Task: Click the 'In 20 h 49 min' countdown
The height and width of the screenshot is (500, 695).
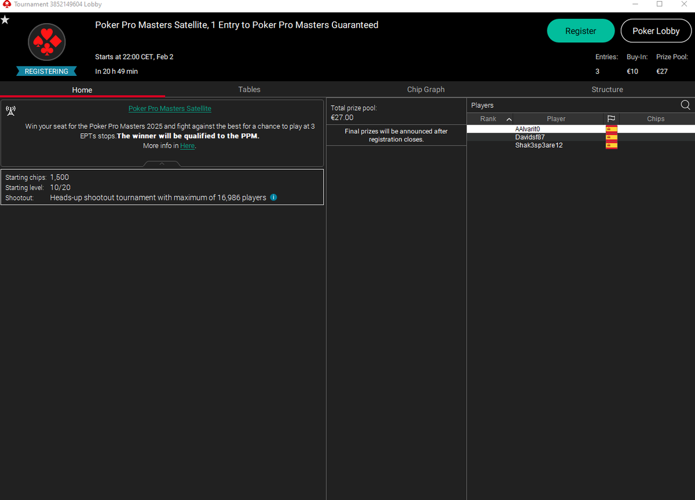Action: 116,71
